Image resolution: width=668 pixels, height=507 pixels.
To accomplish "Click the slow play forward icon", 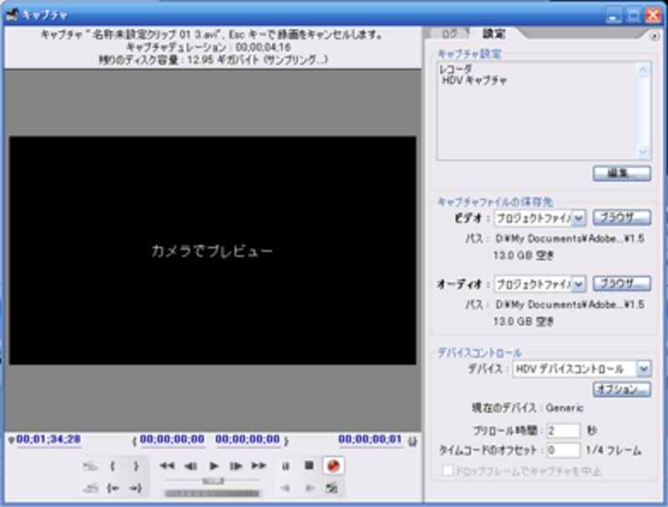I will pyautogui.click(x=310, y=489).
